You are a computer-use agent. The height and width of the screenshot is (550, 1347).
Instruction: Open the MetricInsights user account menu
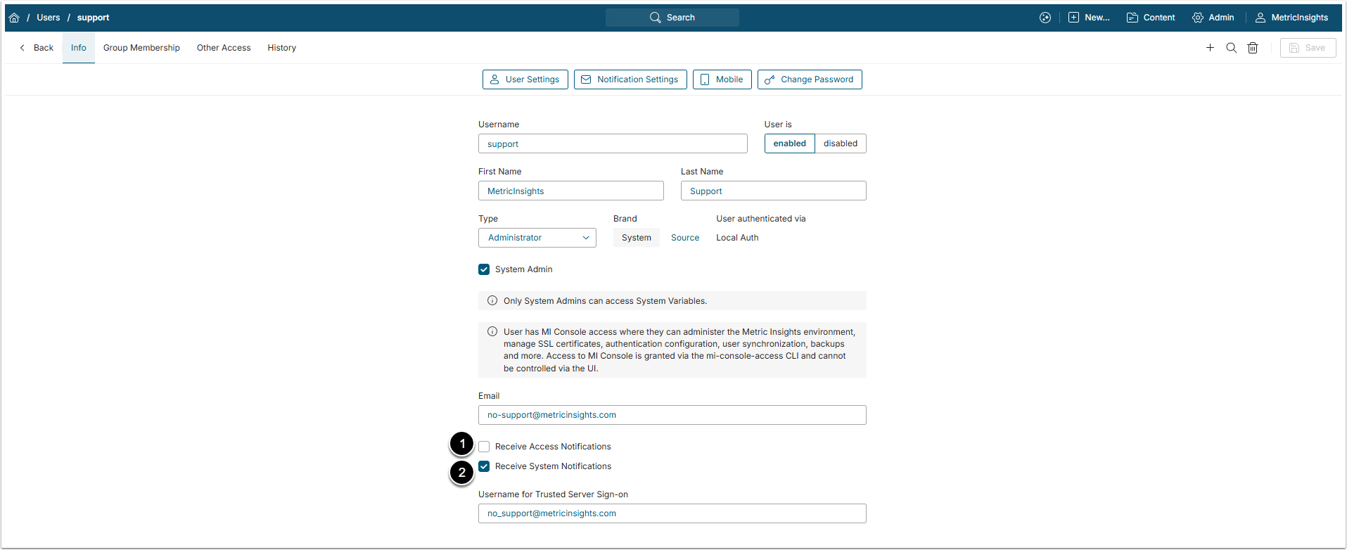click(x=1291, y=18)
